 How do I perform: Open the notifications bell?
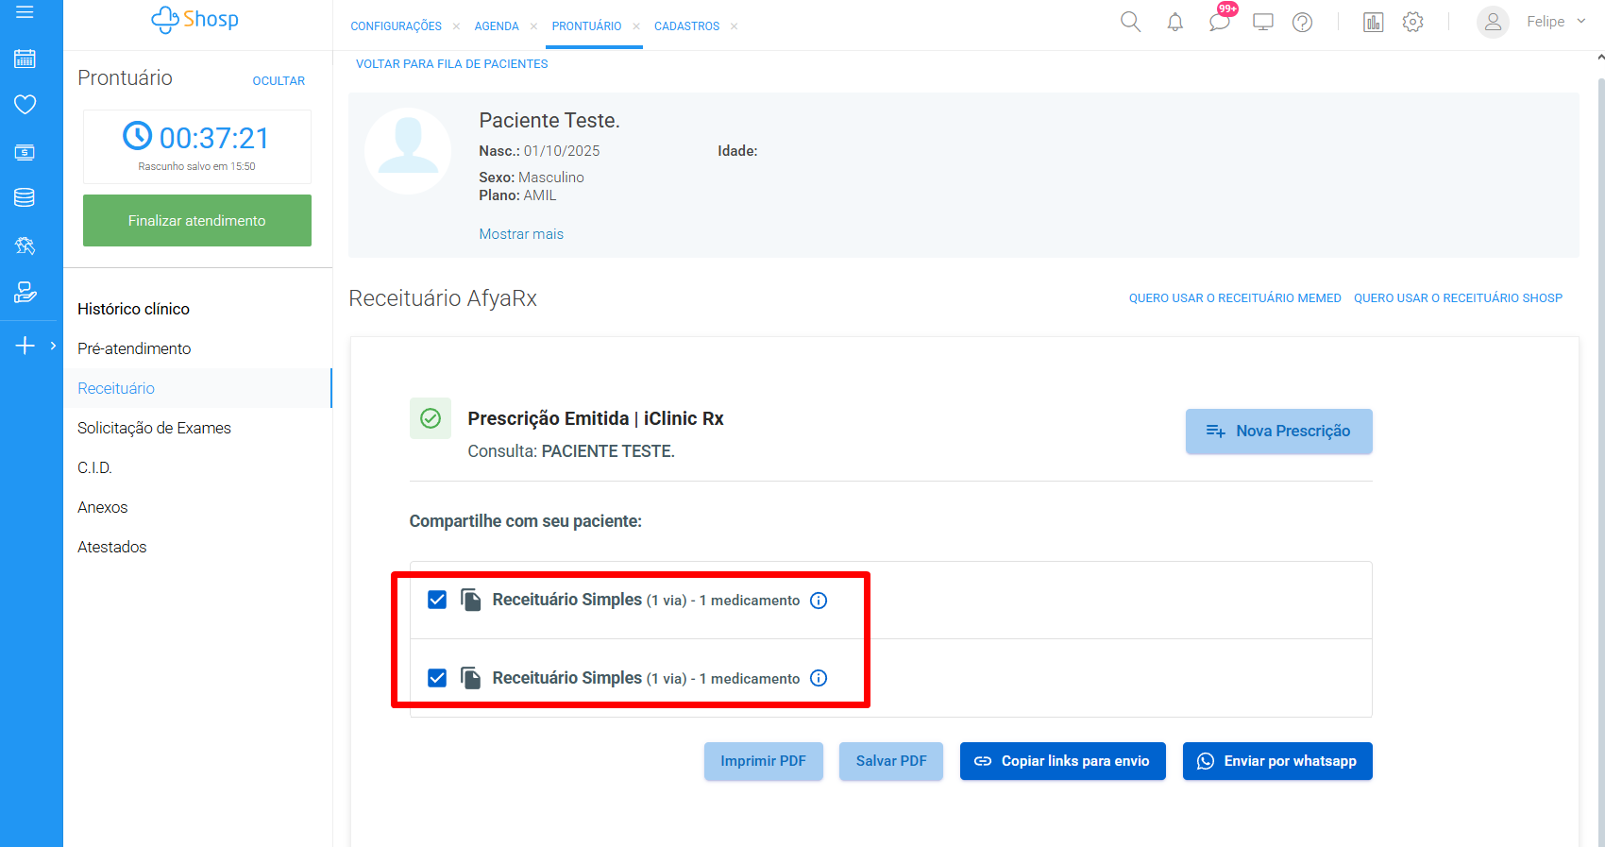[x=1174, y=23]
